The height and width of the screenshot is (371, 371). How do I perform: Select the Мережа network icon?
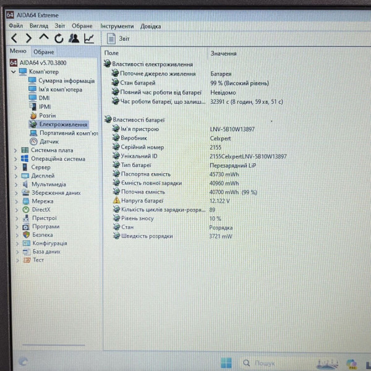pyautogui.click(x=26, y=202)
